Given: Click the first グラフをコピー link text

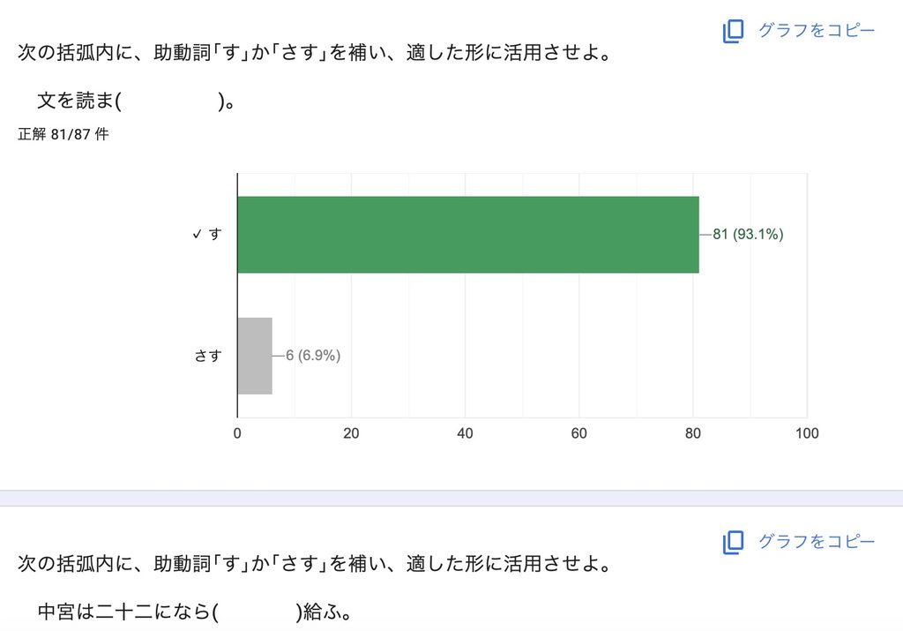Looking at the screenshot, I should tap(816, 30).
